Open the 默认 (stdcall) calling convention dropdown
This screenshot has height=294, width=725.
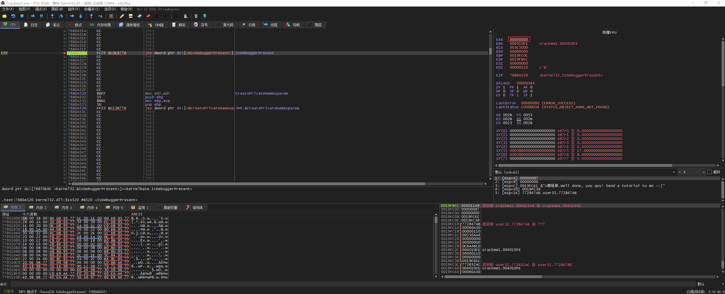coord(674,172)
